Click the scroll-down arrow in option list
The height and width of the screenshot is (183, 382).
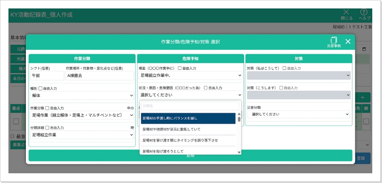[239, 152]
